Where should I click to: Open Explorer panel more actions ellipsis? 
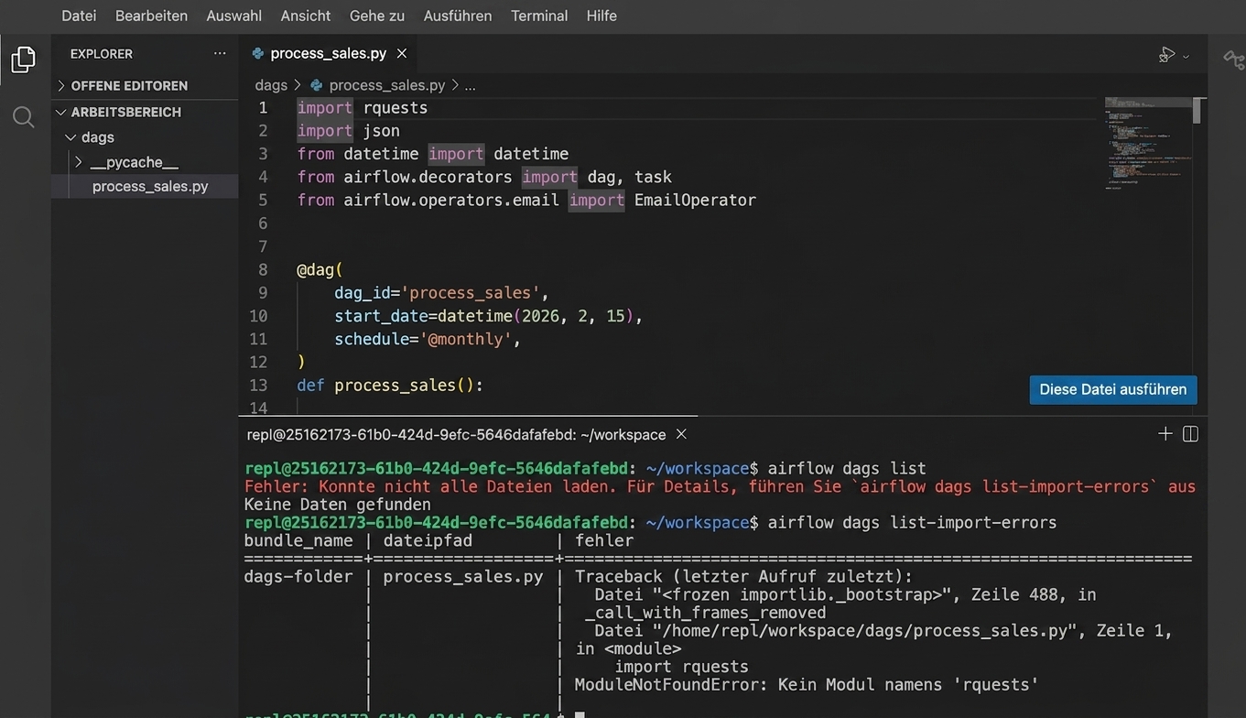click(x=220, y=54)
